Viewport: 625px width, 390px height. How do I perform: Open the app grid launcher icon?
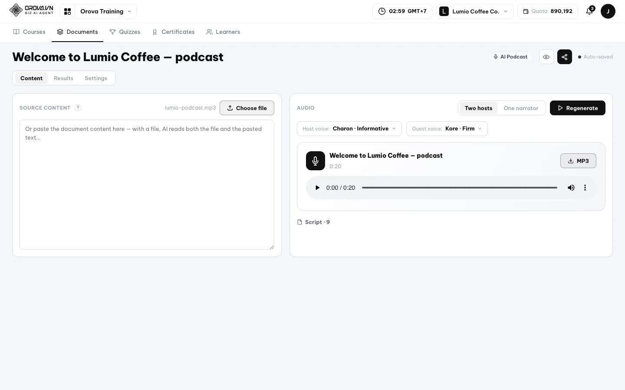click(67, 11)
